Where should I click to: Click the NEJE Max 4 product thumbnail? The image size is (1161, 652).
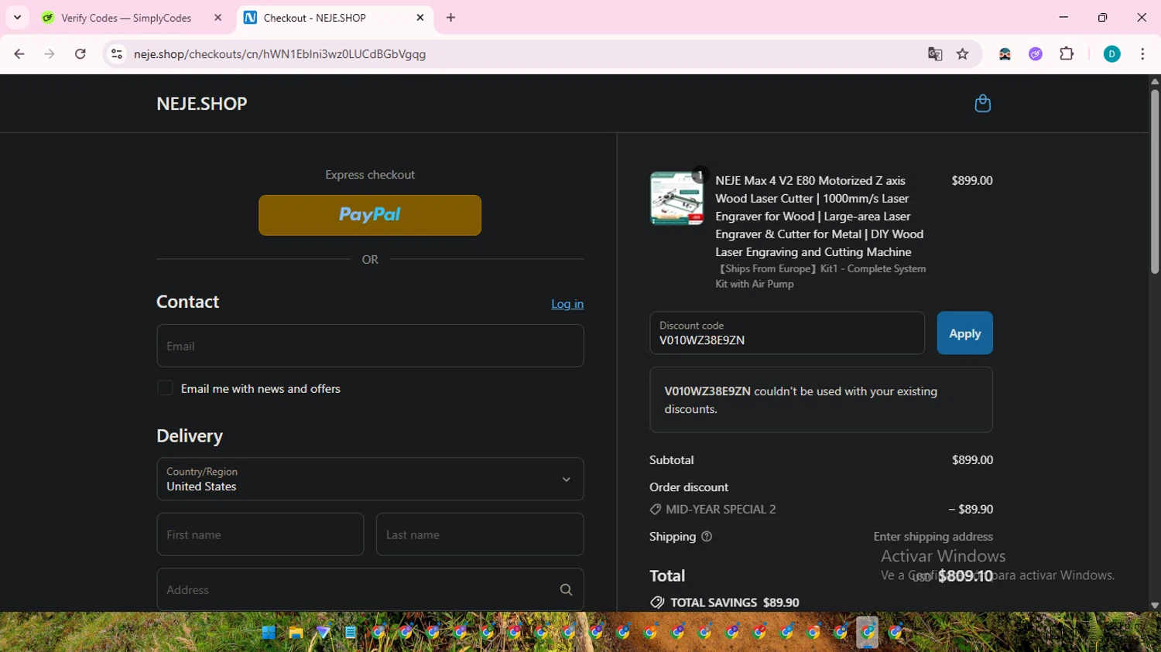coord(676,199)
